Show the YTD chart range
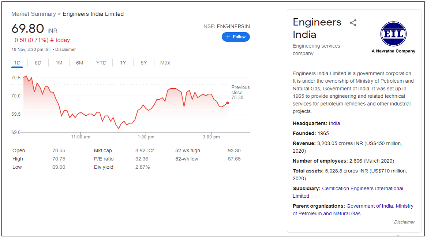The image size is (427, 238). click(101, 63)
